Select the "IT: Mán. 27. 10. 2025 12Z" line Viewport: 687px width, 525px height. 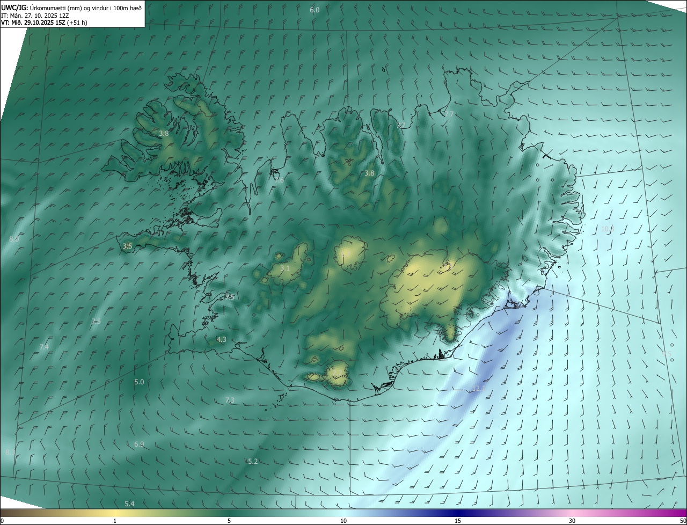34,15
